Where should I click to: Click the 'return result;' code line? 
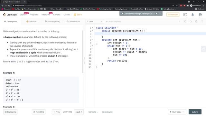[117, 61]
